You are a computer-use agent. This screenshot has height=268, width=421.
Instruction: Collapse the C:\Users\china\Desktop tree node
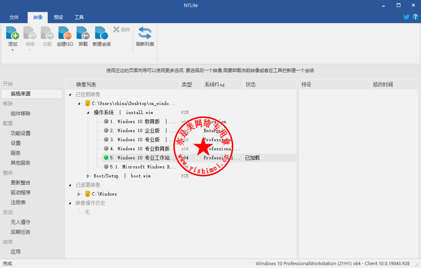pos(79,104)
